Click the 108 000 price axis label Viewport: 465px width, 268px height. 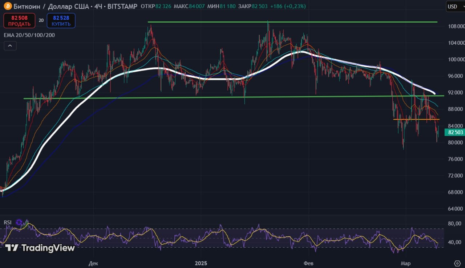tap(456, 26)
